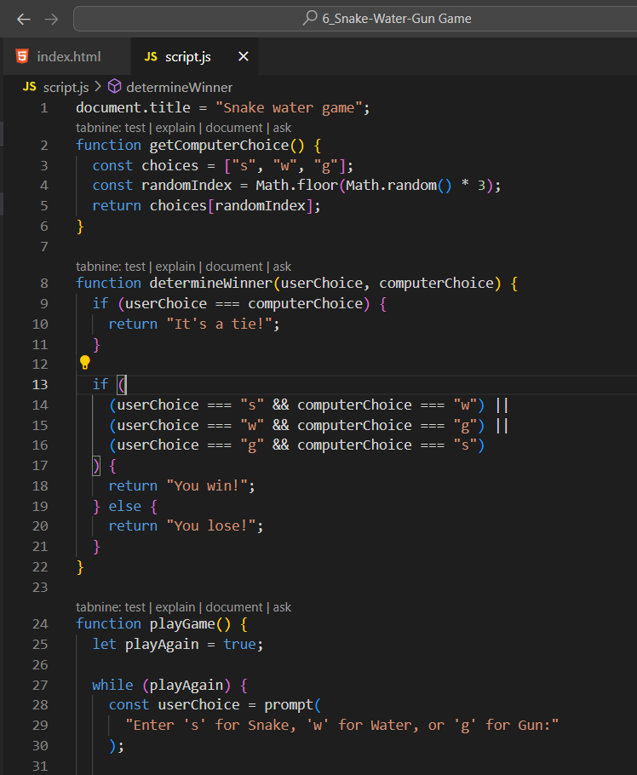Click tabnine 'ask' above playGame
This screenshot has height=775, width=637.
282,607
